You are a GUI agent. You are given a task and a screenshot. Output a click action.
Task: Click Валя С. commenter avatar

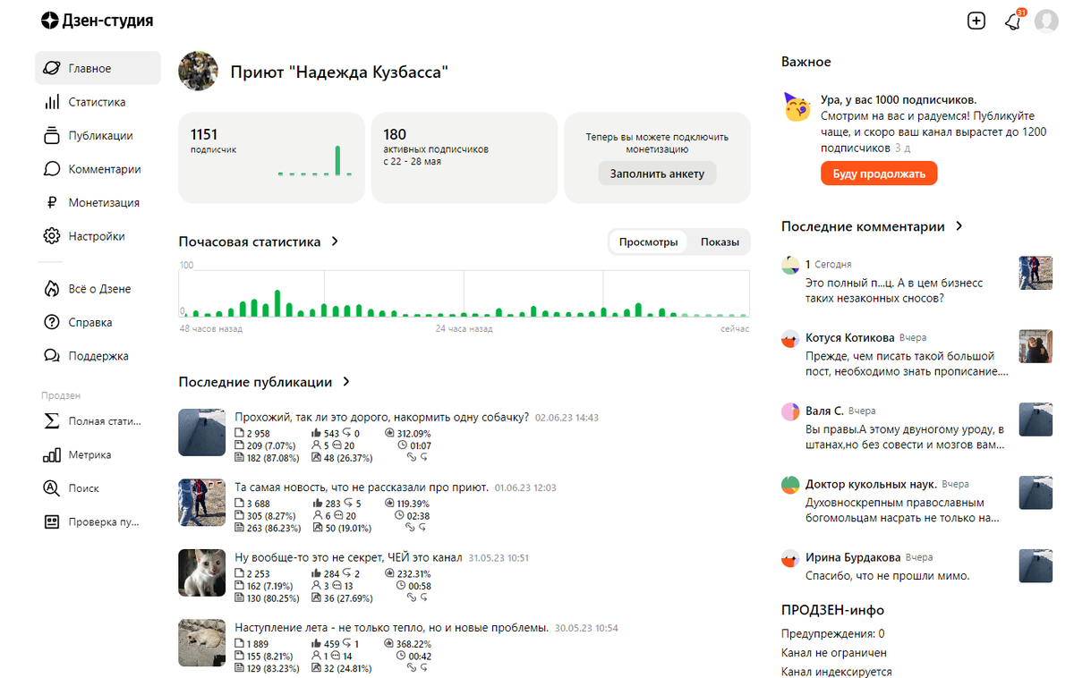click(x=789, y=412)
